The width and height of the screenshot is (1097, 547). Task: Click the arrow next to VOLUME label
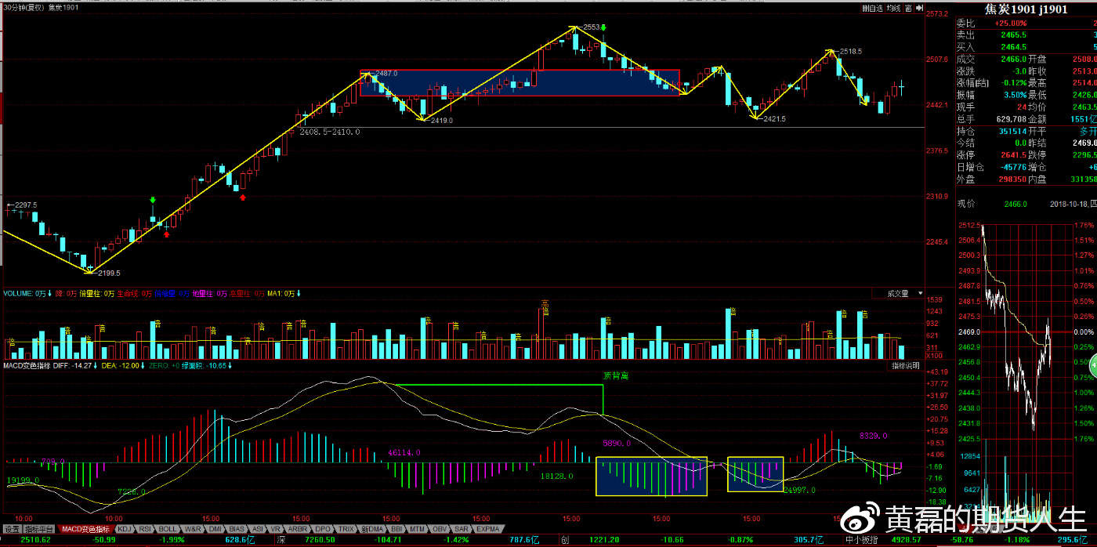49,293
